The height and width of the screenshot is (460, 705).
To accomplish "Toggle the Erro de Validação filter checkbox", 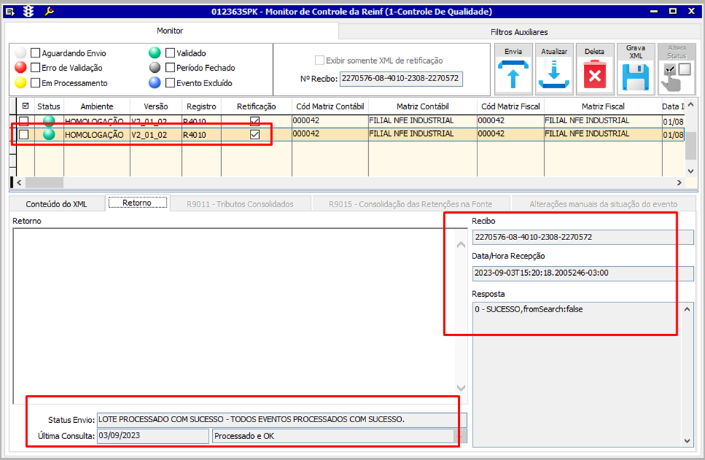I will coord(35,68).
